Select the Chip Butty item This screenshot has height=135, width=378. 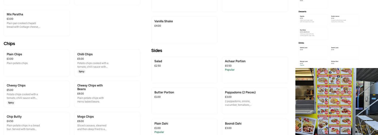[36, 123]
